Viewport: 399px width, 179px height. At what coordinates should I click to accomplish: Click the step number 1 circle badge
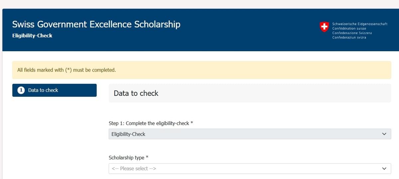(21, 90)
